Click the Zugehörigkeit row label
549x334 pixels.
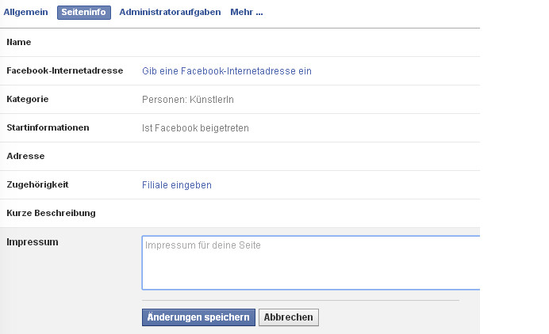tap(37, 184)
